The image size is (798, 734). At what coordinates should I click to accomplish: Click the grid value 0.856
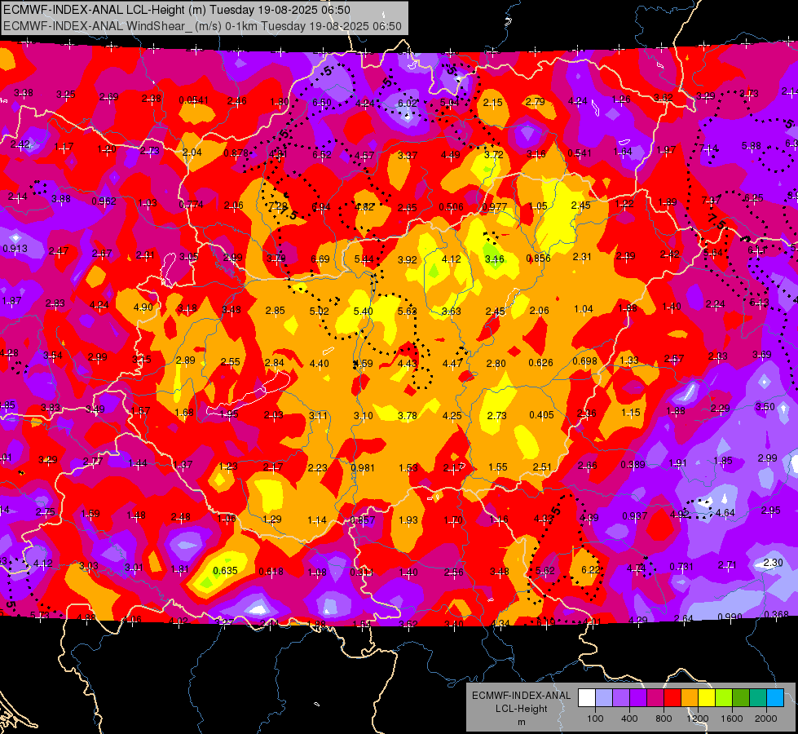(539, 258)
